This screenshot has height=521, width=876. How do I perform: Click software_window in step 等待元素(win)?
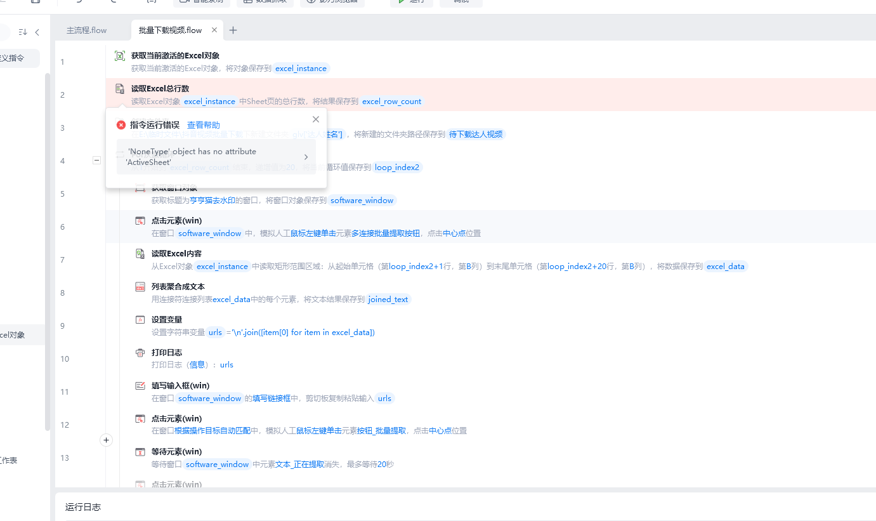coord(218,465)
